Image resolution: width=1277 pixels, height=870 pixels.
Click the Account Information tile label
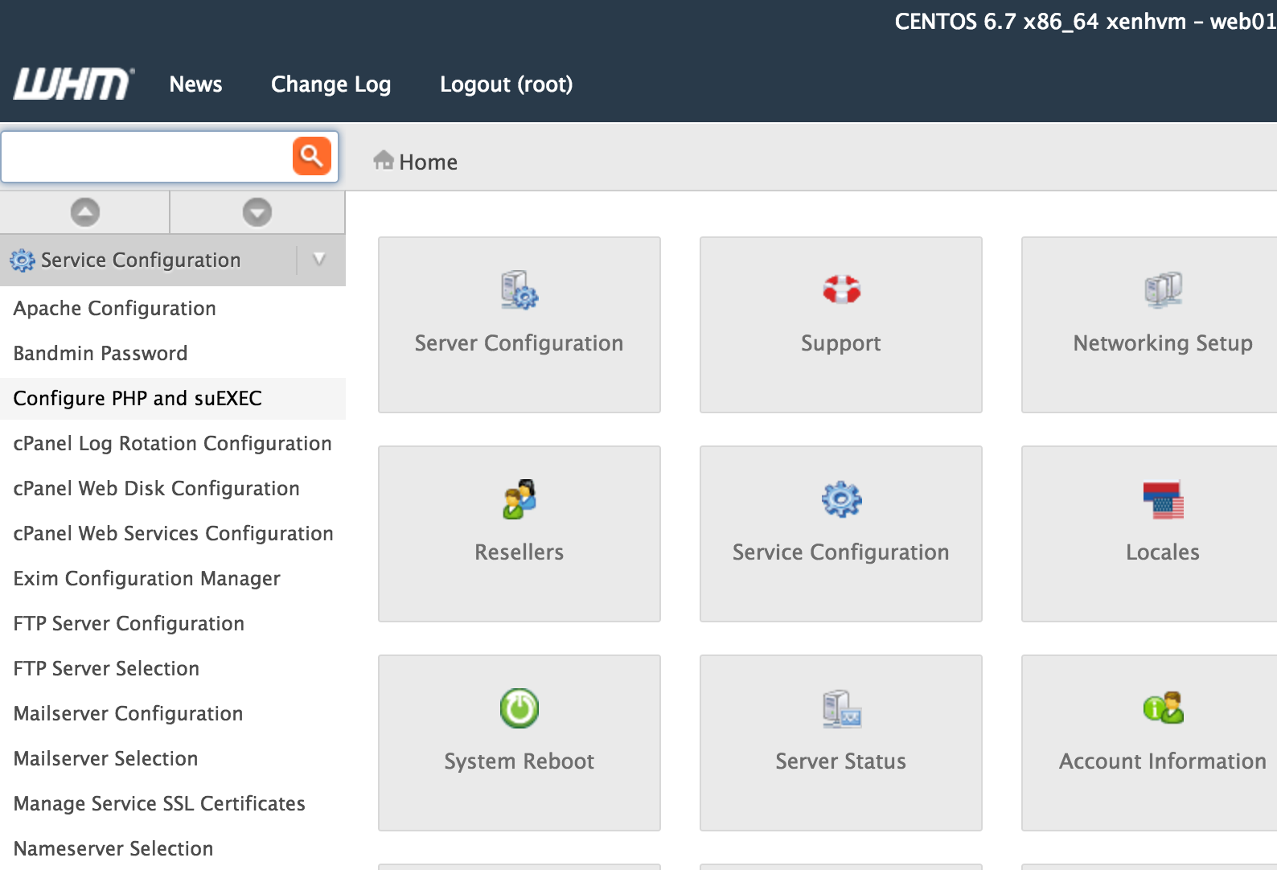click(x=1163, y=761)
